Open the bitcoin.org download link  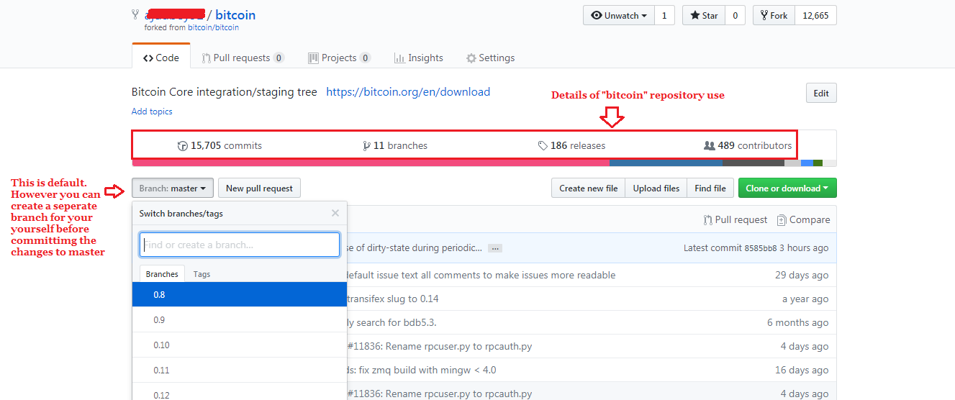click(x=408, y=92)
